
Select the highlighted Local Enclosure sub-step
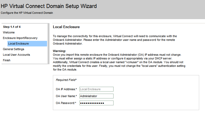pyautogui.click(x=19, y=44)
